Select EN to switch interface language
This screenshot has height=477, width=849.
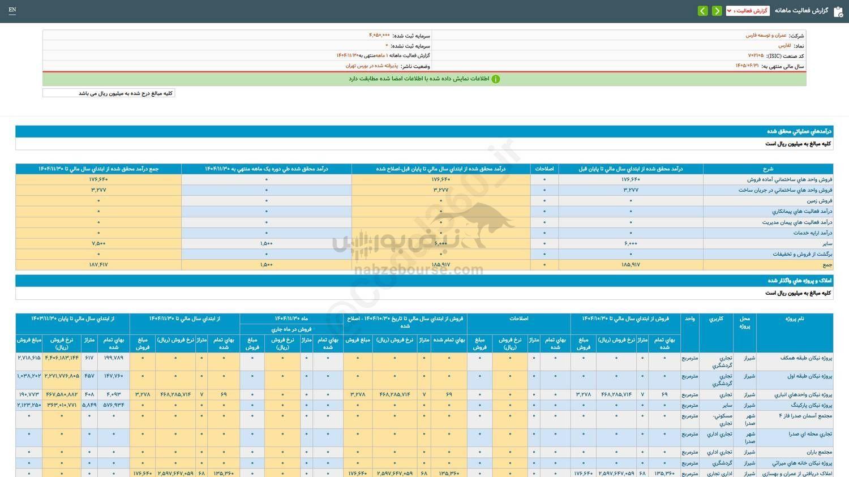(x=12, y=10)
